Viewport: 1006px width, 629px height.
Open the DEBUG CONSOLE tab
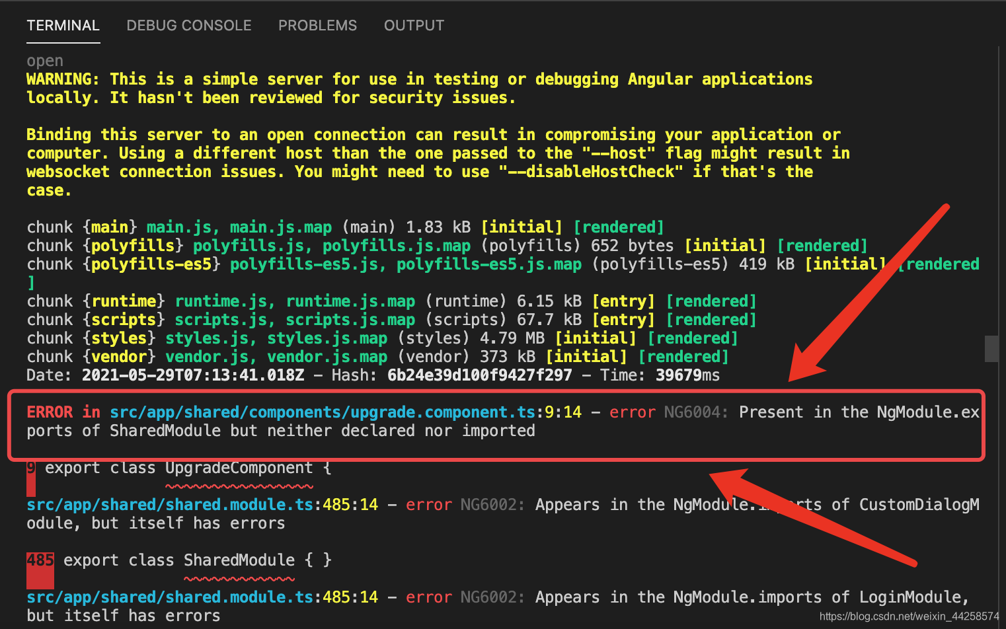pyautogui.click(x=189, y=26)
